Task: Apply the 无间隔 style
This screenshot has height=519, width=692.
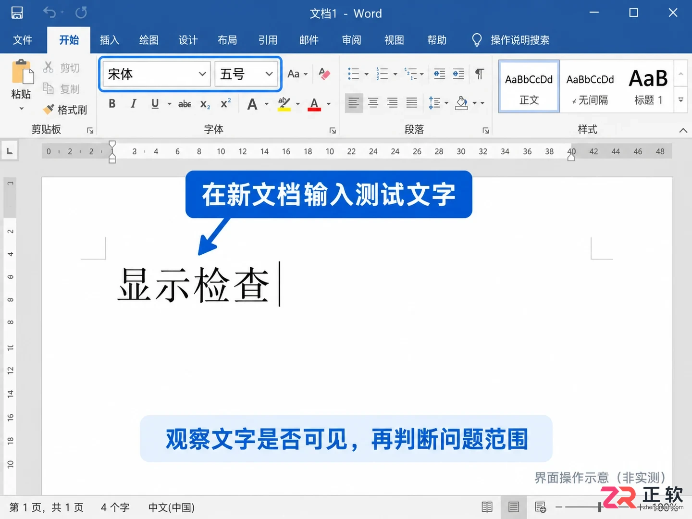Action: (x=590, y=86)
